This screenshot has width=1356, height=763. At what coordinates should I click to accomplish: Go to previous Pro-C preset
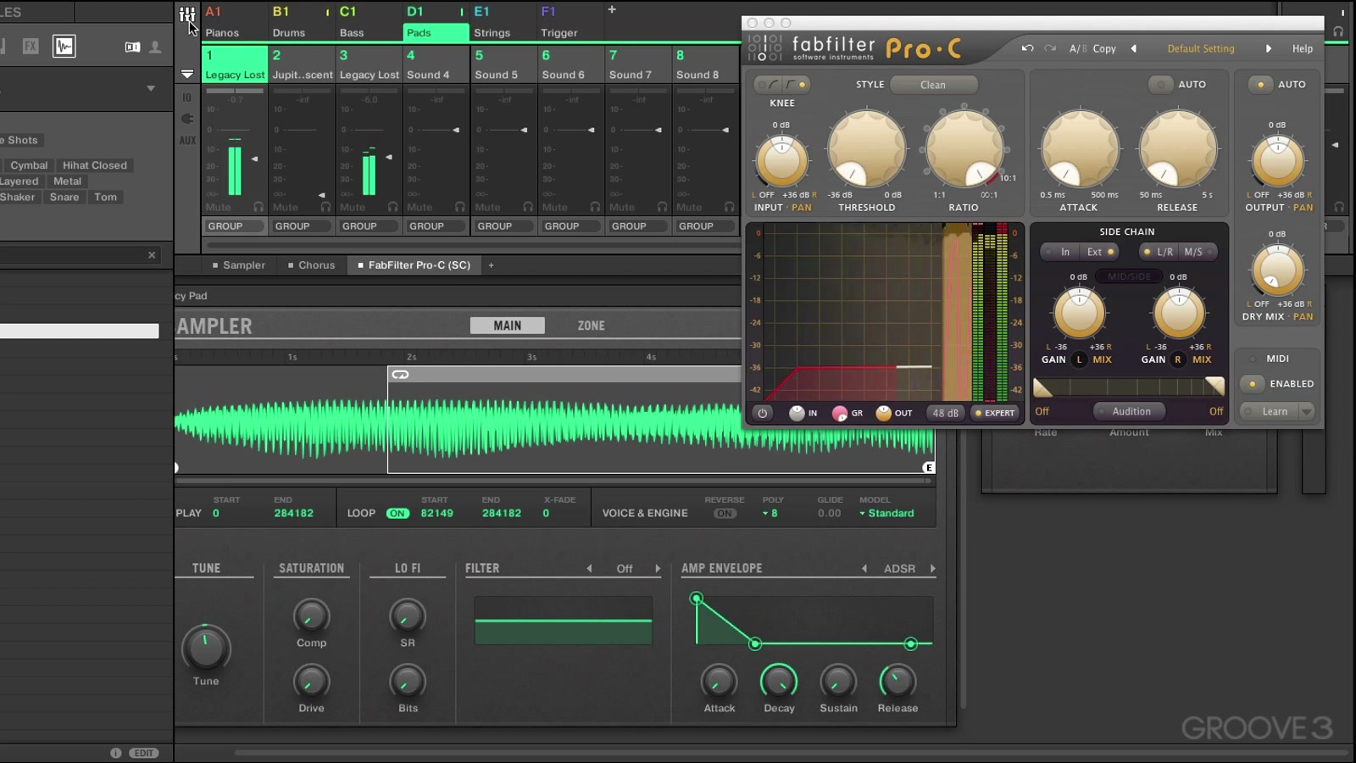(x=1134, y=48)
